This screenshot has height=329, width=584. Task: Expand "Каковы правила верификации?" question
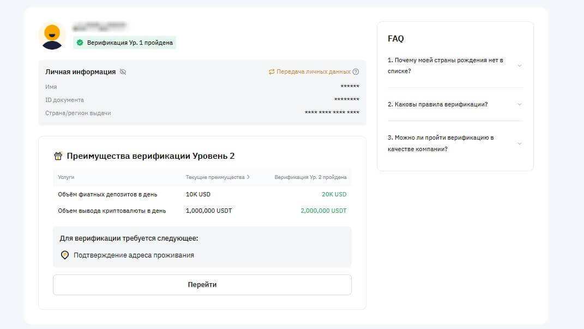519,104
